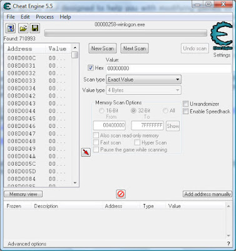
Task: Click the red no-entry clear list icon
Action: click(x=121, y=194)
